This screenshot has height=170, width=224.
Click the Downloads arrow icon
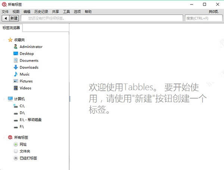16,67
